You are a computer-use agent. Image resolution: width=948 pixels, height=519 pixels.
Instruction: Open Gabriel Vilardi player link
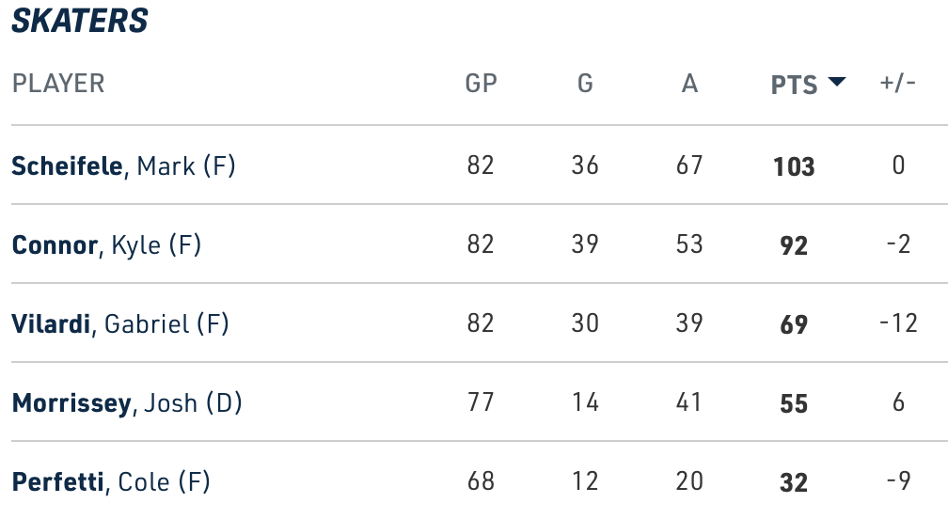[x=120, y=324]
